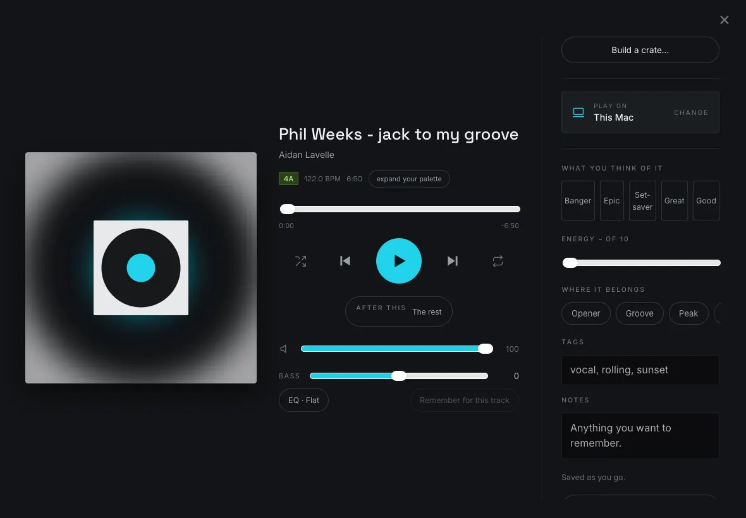Click the 0:00 elapsed time
Image resolution: width=746 pixels, height=518 pixels.
[x=286, y=226]
